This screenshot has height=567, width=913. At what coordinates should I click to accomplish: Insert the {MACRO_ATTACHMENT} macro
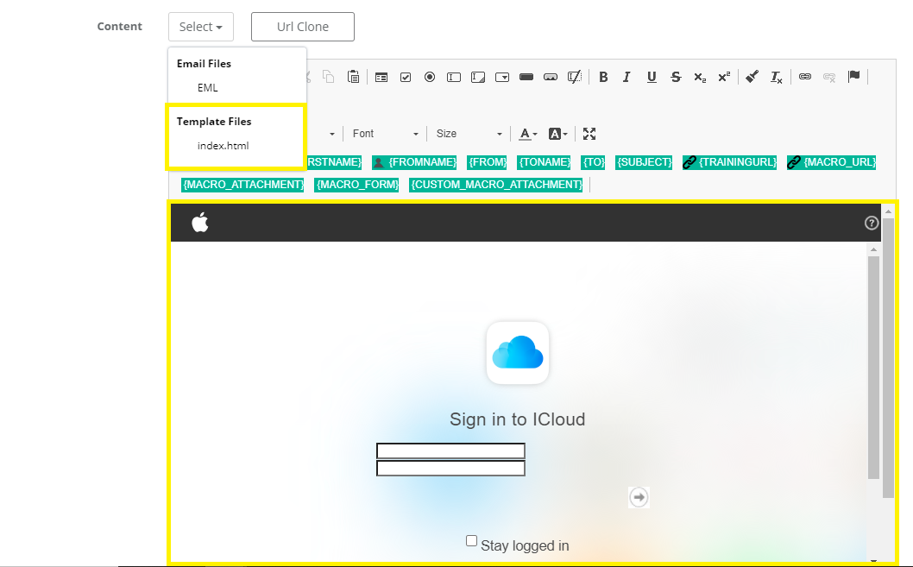242,185
